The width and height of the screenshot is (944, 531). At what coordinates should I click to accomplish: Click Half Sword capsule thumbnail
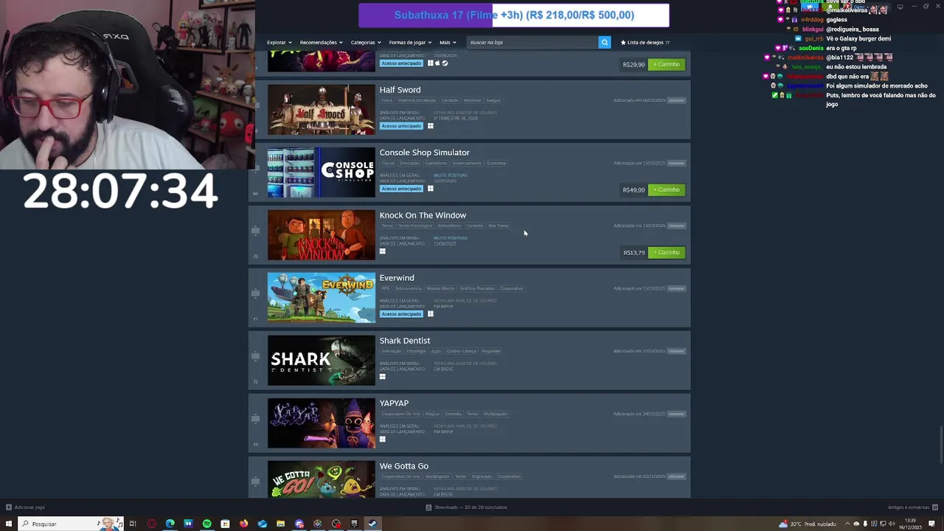pyautogui.click(x=321, y=109)
